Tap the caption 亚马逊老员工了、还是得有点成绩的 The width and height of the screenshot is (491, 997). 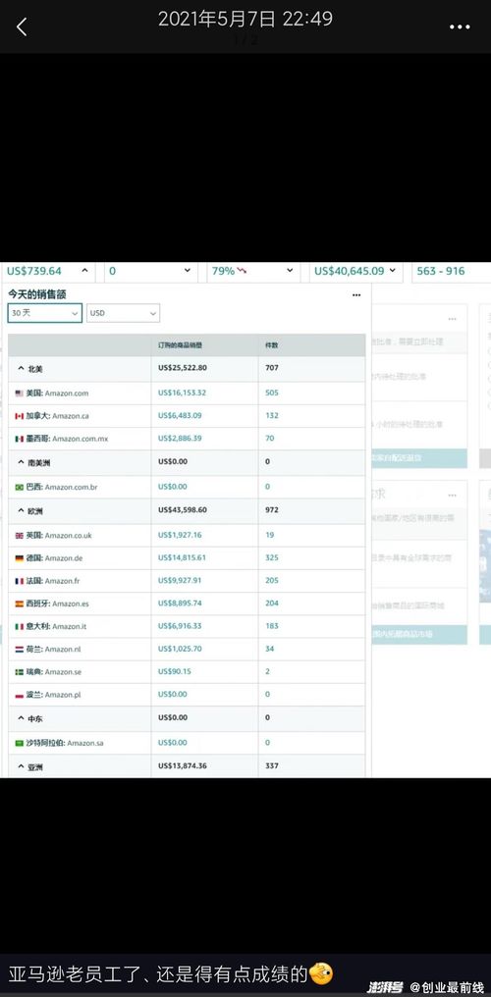click(158, 972)
